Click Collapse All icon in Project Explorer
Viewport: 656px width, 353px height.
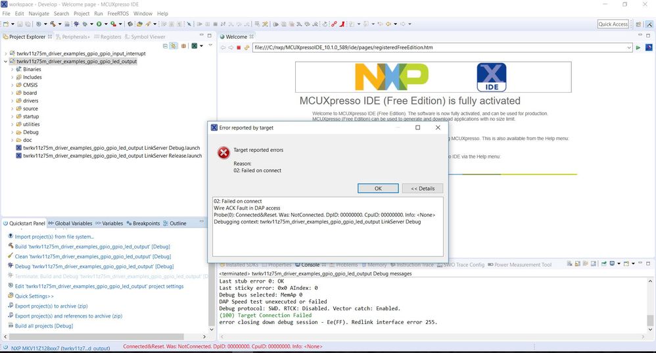[165, 45]
